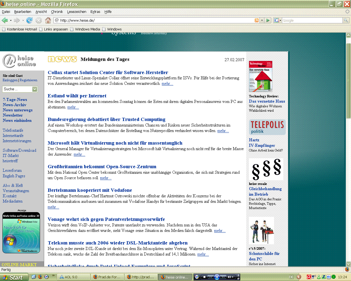Screen dimensions: 351x281
Task: Open the Lesezeichen menu
Action: click(77, 12)
